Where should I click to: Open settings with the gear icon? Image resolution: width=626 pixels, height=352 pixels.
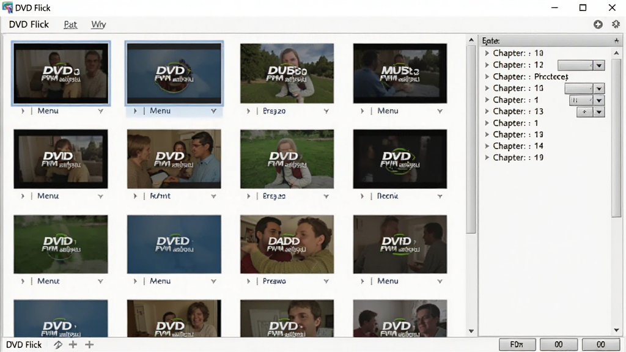pyautogui.click(x=616, y=24)
